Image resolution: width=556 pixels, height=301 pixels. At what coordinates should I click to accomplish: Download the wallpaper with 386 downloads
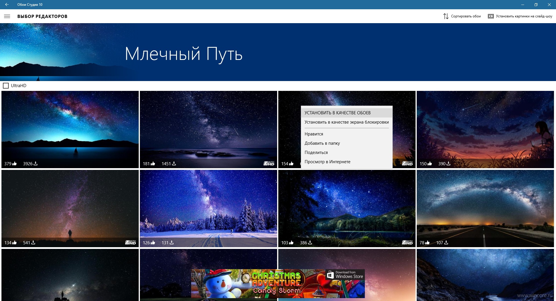click(310, 243)
